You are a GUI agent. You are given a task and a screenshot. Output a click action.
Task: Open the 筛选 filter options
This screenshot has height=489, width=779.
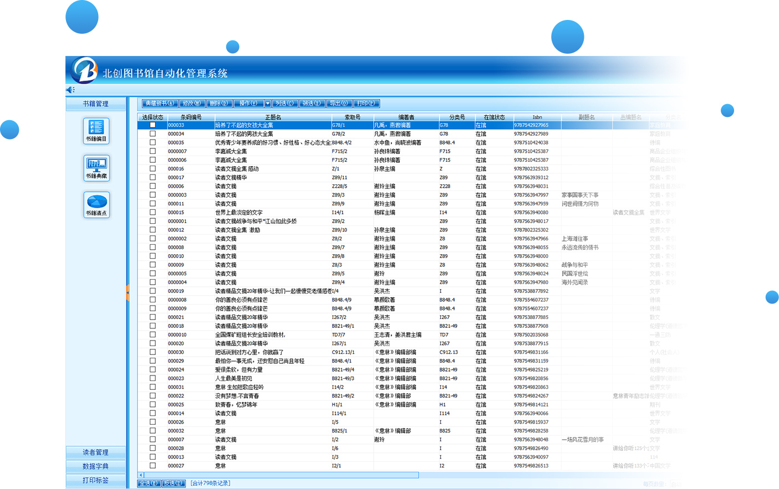pyautogui.click(x=312, y=104)
